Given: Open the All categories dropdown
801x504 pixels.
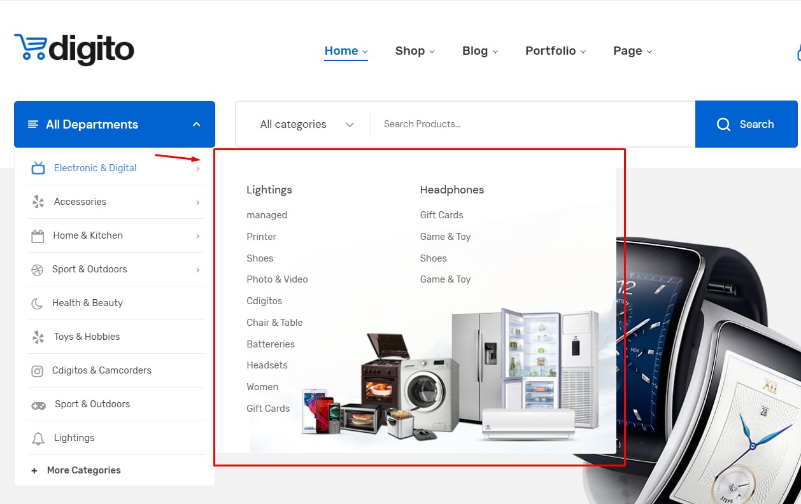Looking at the screenshot, I should tap(306, 125).
